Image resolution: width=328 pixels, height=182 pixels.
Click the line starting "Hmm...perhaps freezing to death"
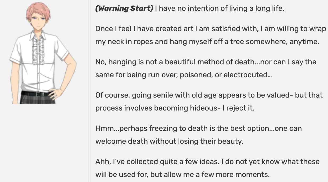point(198,128)
